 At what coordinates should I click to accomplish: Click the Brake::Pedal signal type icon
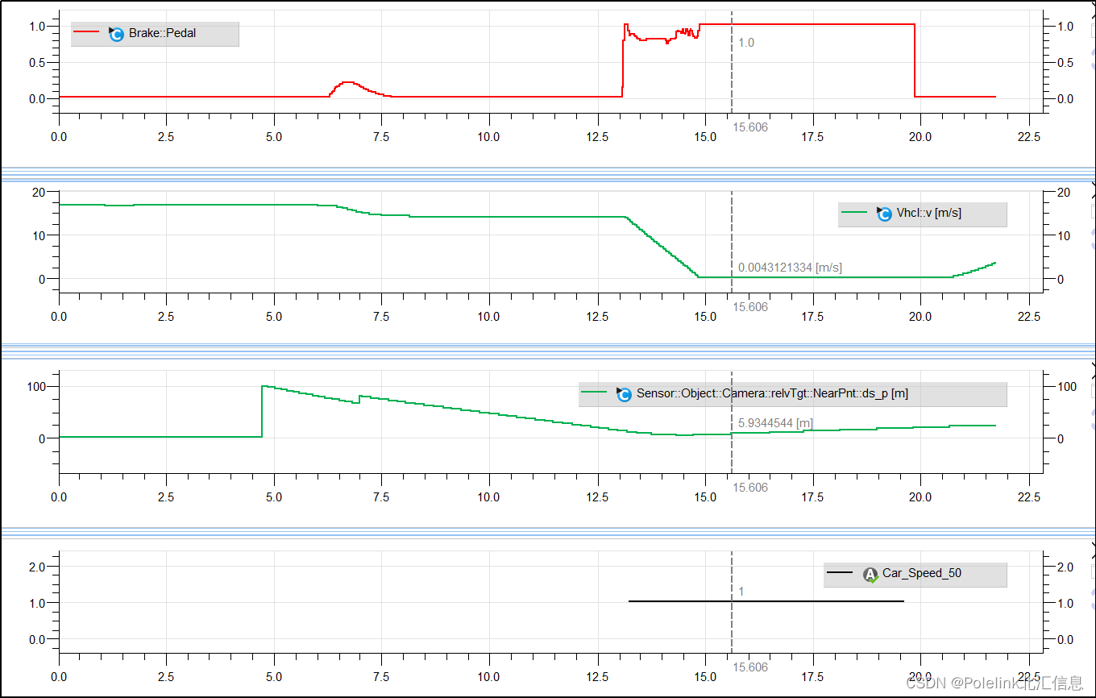pos(116,34)
